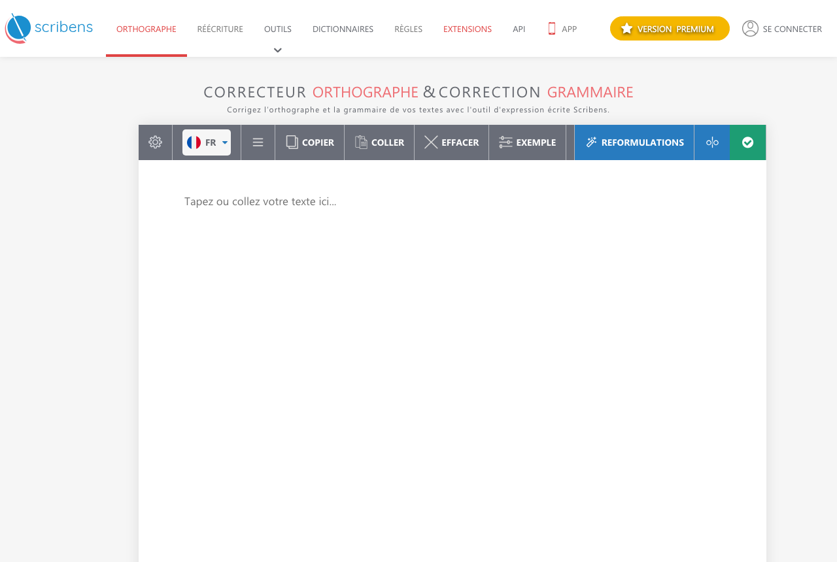This screenshot has height=562, width=837.
Task: Toggle the split comparison view icon
Action: tap(712, 142)
